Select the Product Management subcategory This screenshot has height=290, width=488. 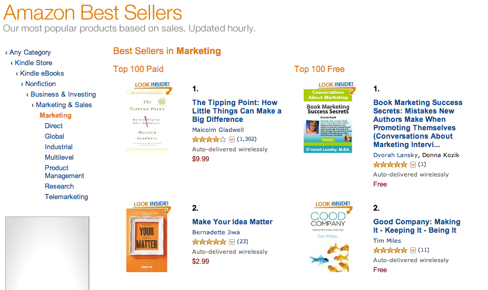[x=64, y=172]
